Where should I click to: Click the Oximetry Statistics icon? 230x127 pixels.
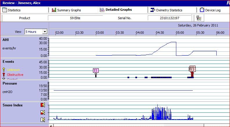153,10
